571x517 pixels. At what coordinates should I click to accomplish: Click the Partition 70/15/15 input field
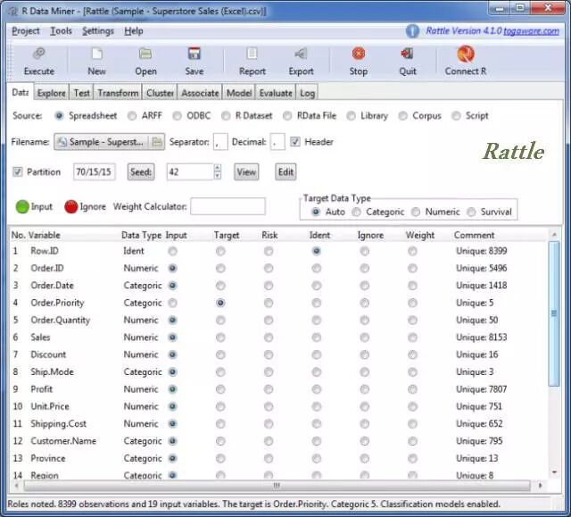(x=94, y=172)
